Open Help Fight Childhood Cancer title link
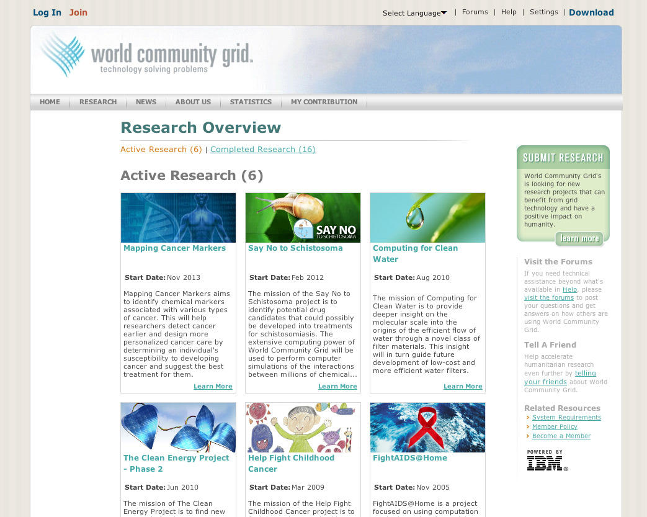The width and height of the screenshot is (647, 517). point(292,464)
